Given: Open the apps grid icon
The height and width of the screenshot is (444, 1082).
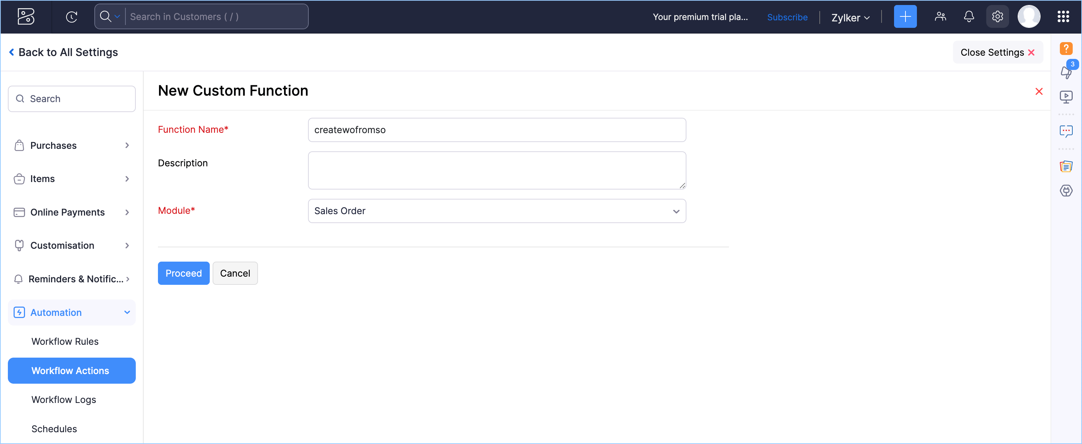Looking at the screenshot, I should (x=1063, y=17).
